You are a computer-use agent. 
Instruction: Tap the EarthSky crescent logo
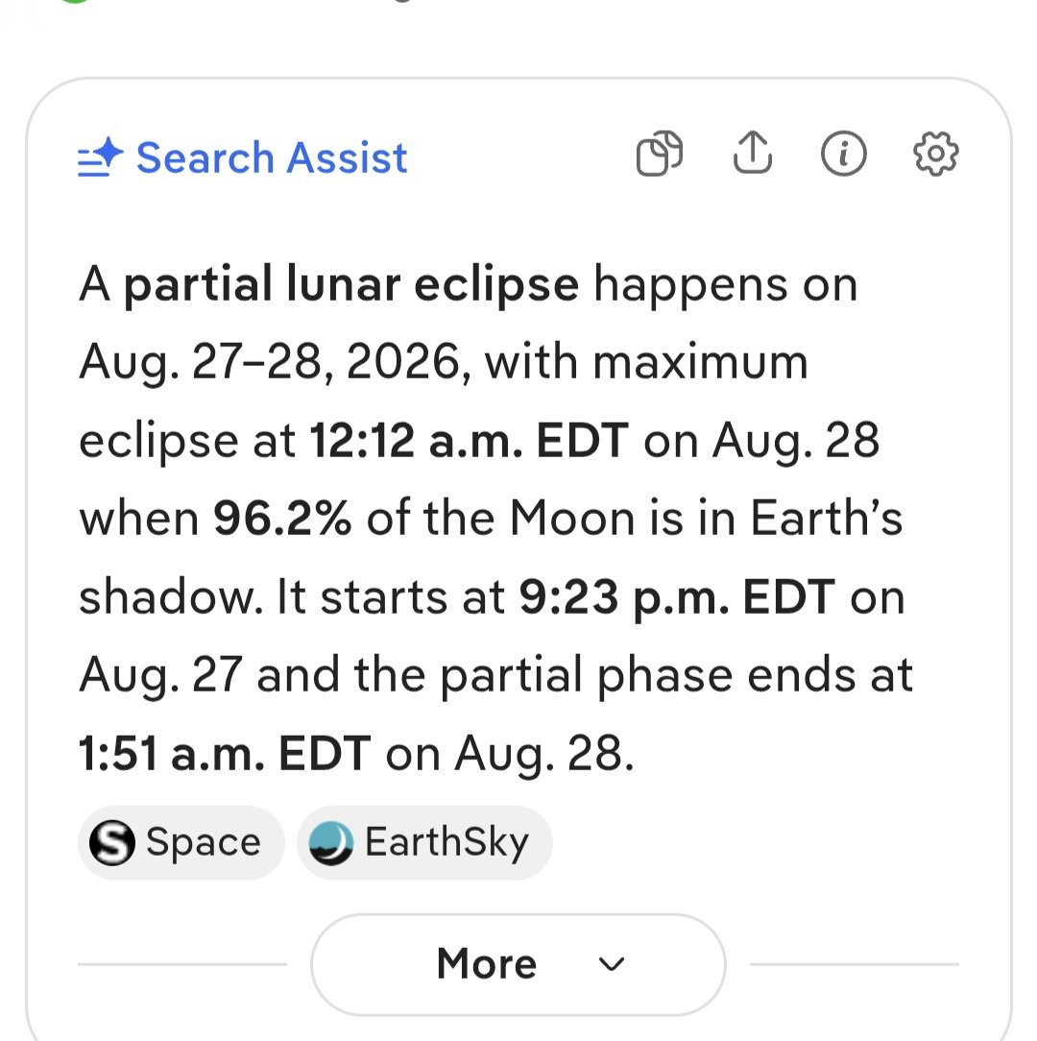click(x=330, y=843)
